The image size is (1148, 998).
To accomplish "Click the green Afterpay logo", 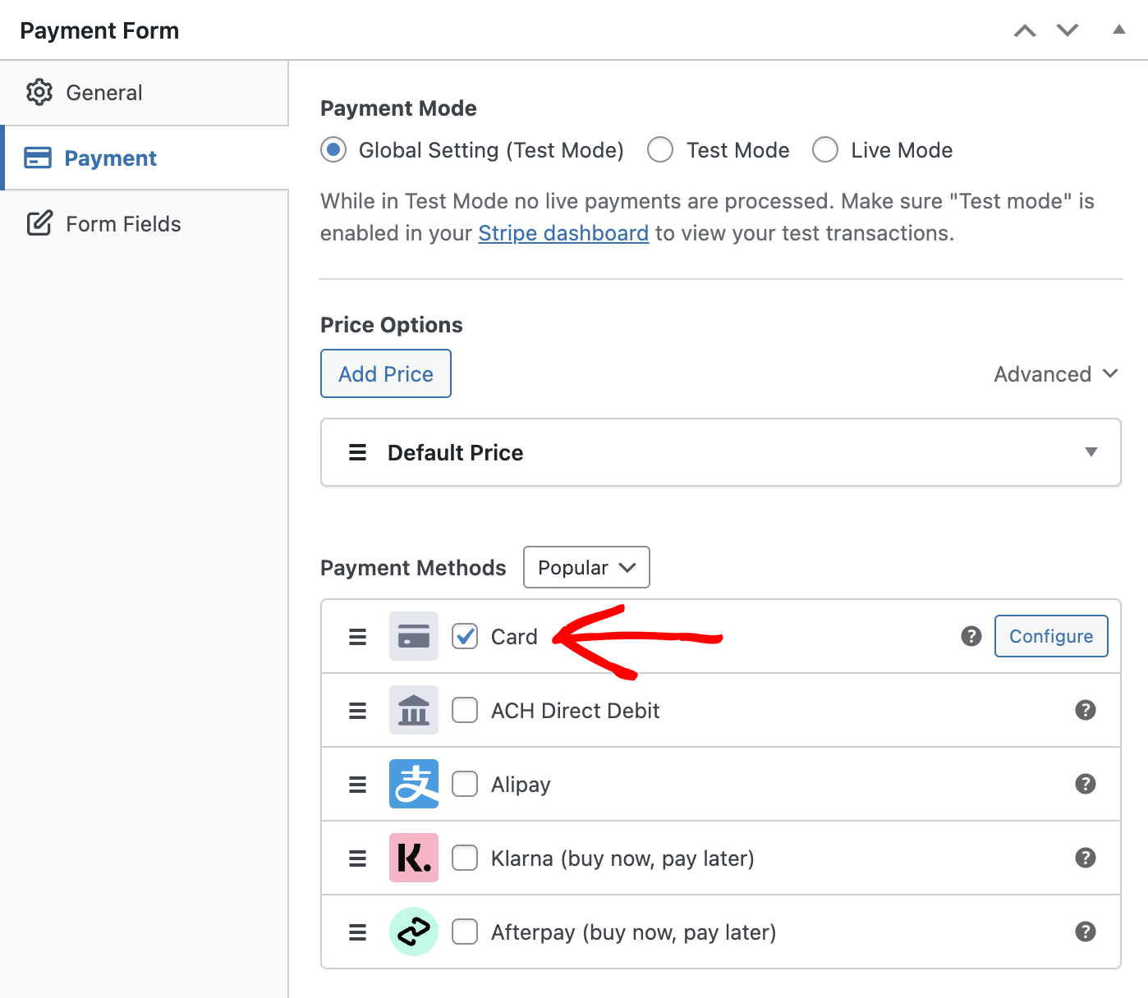I will coord(414,932).
